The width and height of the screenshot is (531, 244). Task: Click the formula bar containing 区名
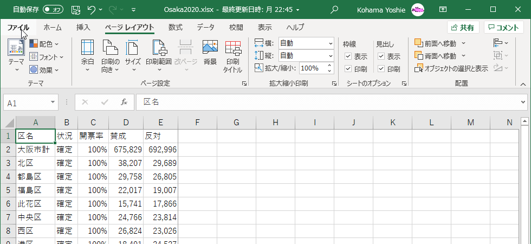[x=328, y=102]
